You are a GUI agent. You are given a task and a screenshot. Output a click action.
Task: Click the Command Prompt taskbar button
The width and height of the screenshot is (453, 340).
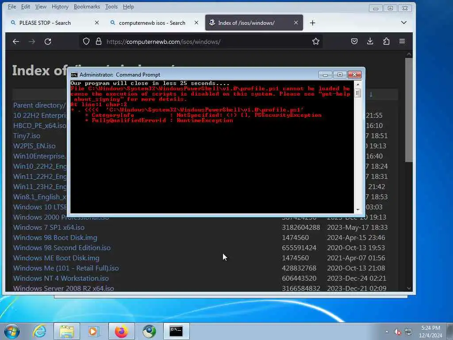[176, 331]
